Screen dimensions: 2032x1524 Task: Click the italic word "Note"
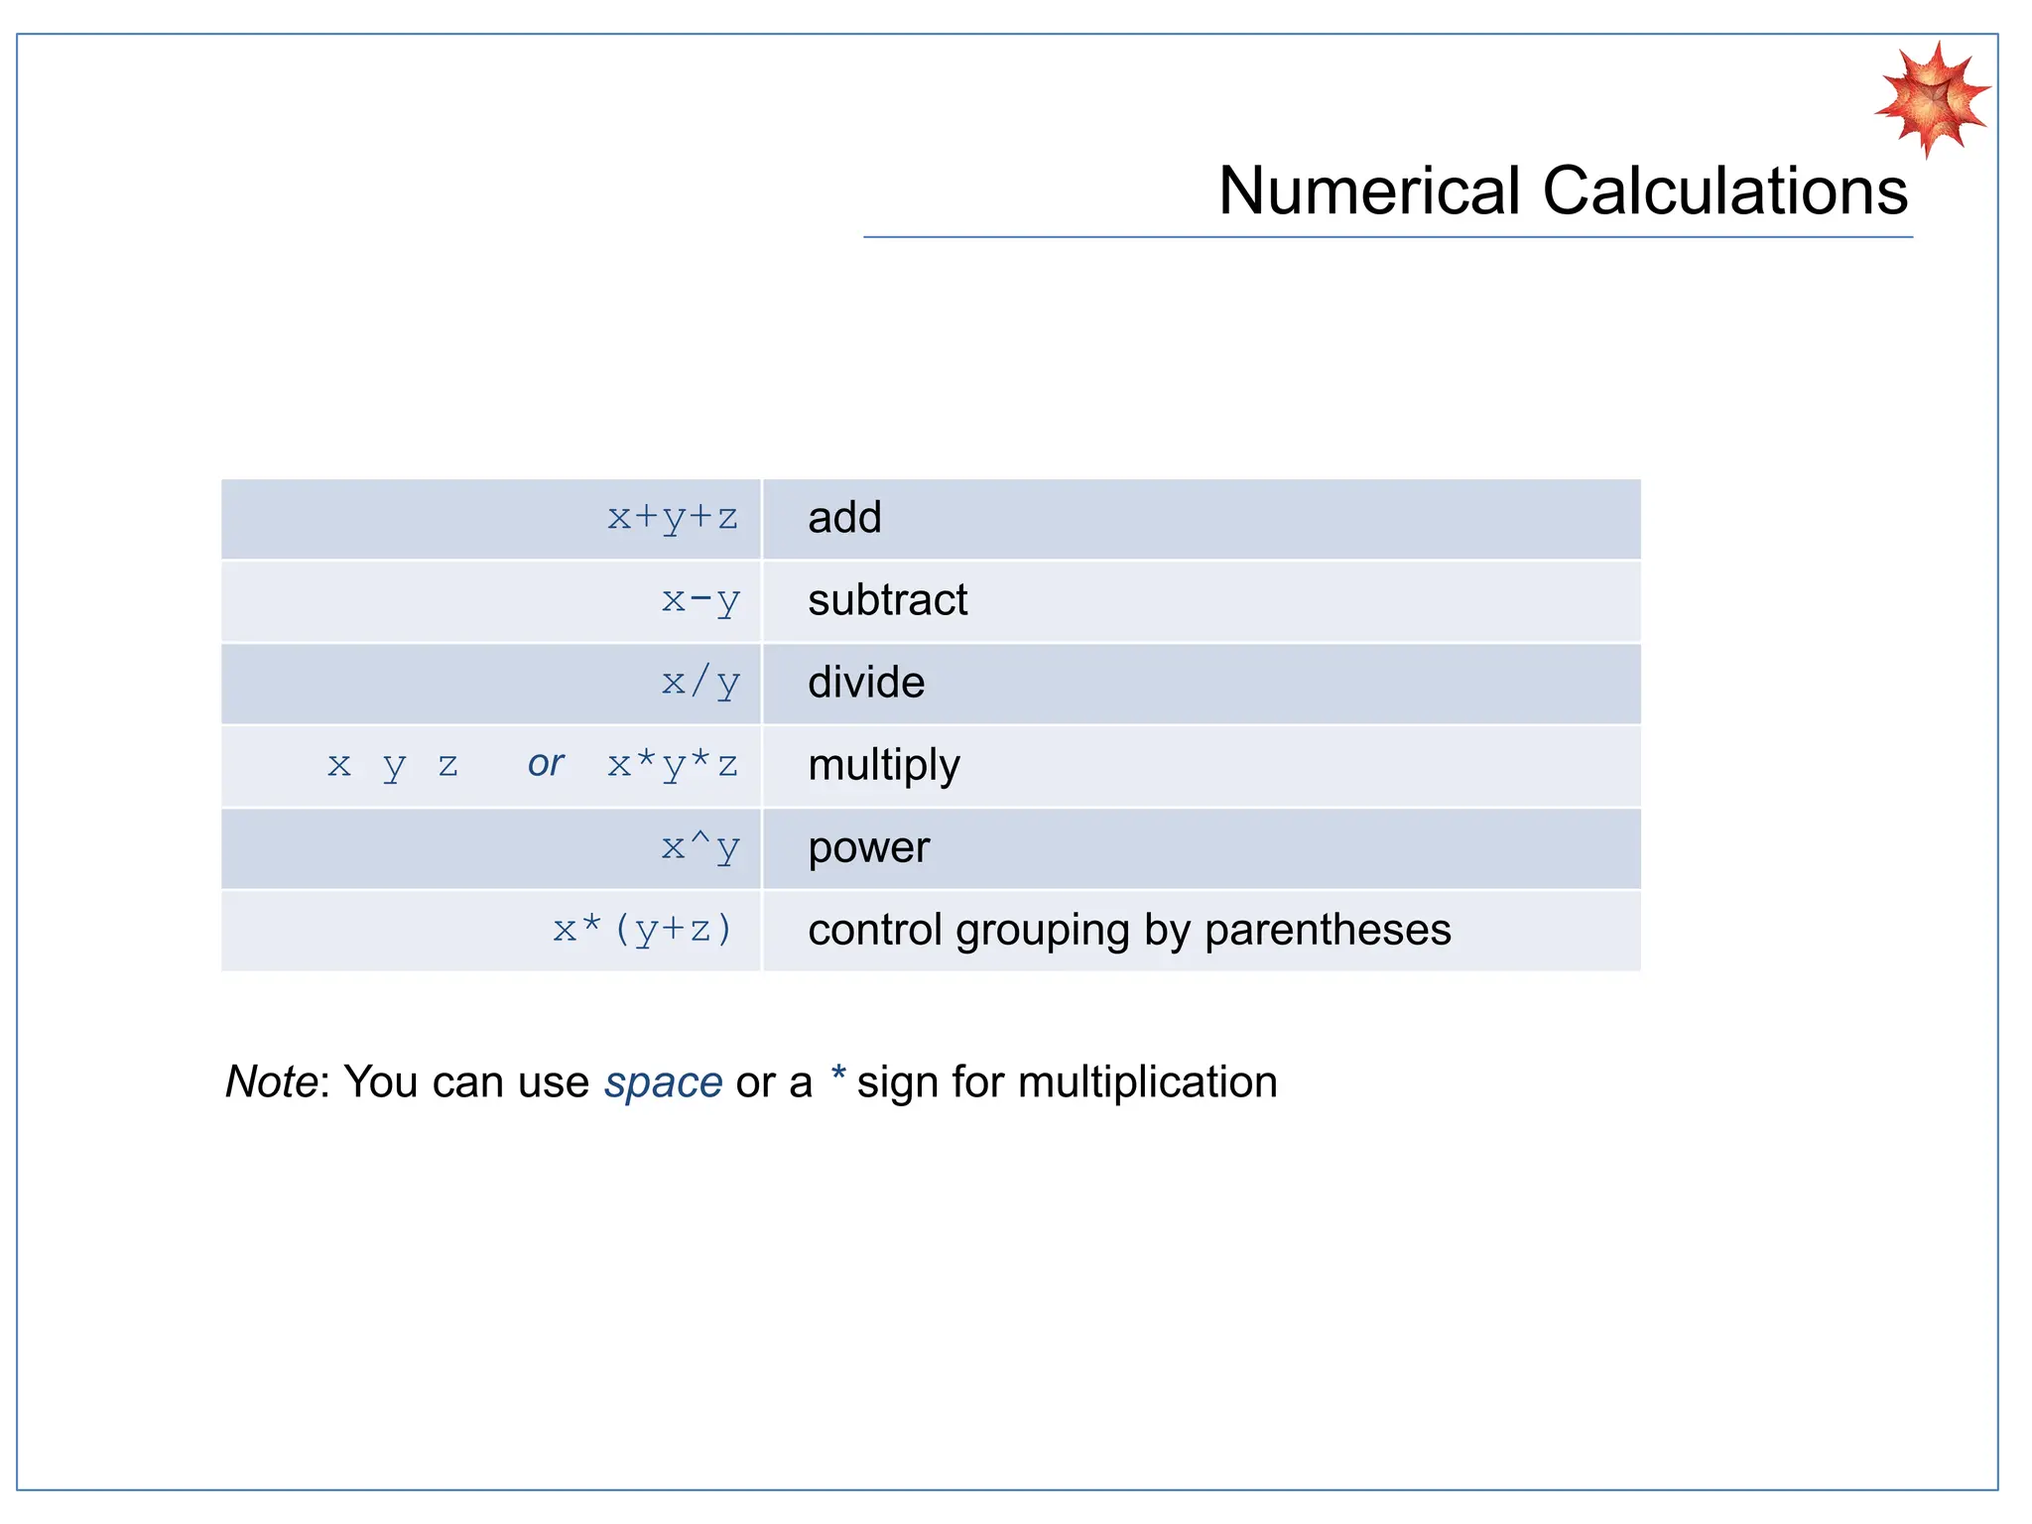click(x=271, y=1081)
